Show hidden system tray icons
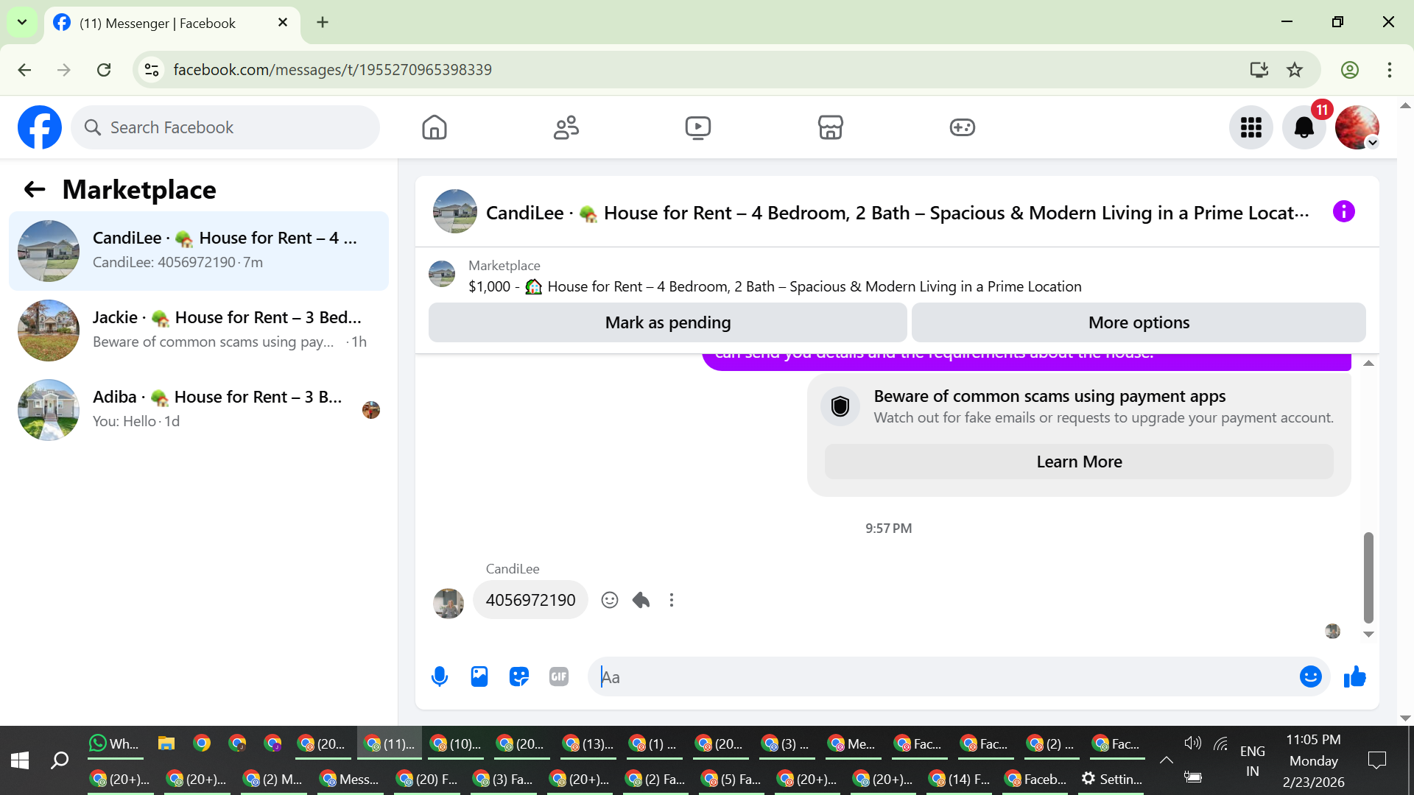Image resolution: width=1414 pixels, height=795 pixels. pos(1167,760)
